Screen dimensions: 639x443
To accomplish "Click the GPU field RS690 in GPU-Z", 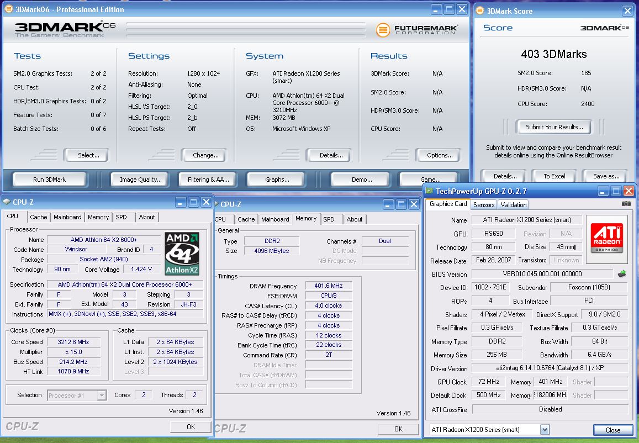I will [493, 234].
